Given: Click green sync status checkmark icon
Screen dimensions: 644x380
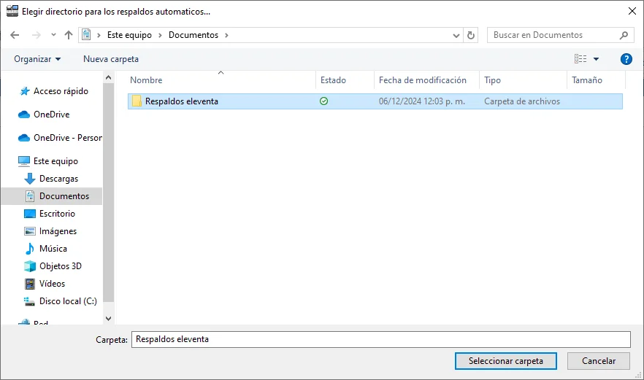Looking at the screenshot, I should pos(323,101).
